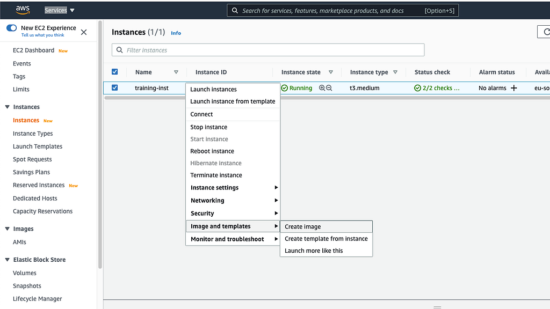Add alarm with plus icon
The width and height of the screenshot is (550, 309).
(x=514, y=88)
